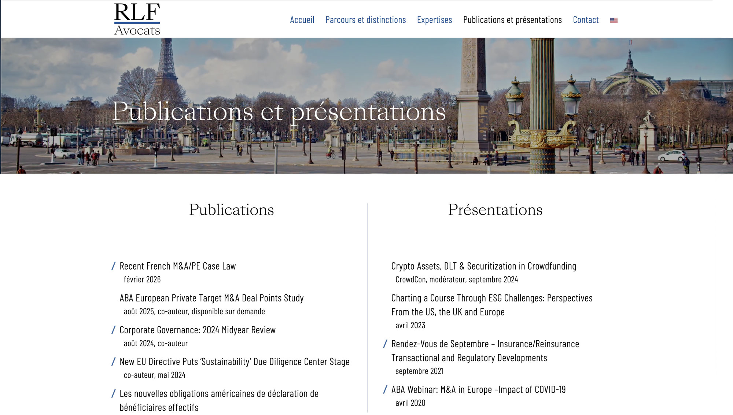Open Les nouvelles obligations américaines publication
The height and width of the screenshot is (415, 733).
click(219, 394)
